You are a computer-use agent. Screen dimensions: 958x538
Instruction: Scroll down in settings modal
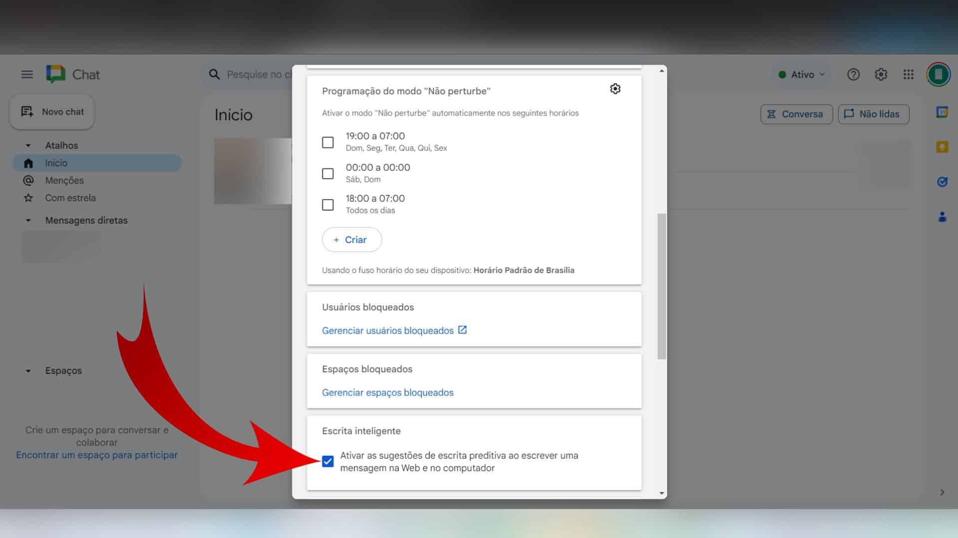pos(661,493)
